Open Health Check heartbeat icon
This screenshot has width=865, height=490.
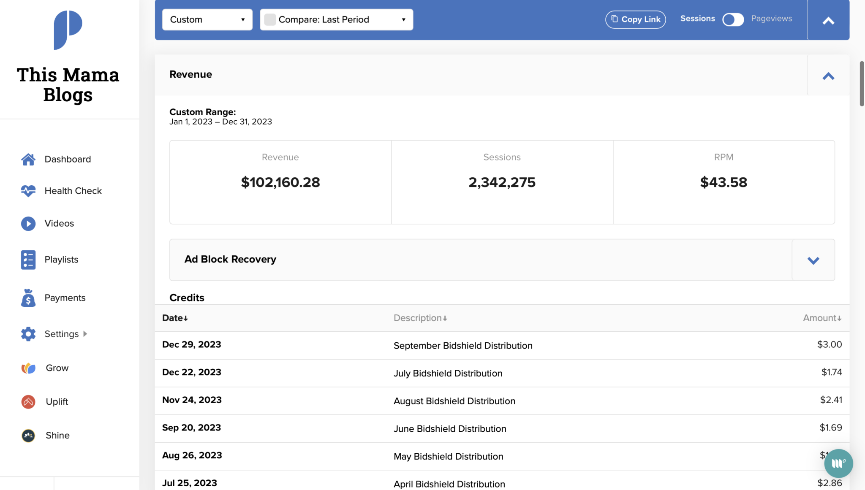point(28,191)
